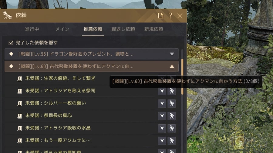Click walking figure icon for 祭司長の真心
The width and height of the screenshot is (273, 153).
[172, 116]
